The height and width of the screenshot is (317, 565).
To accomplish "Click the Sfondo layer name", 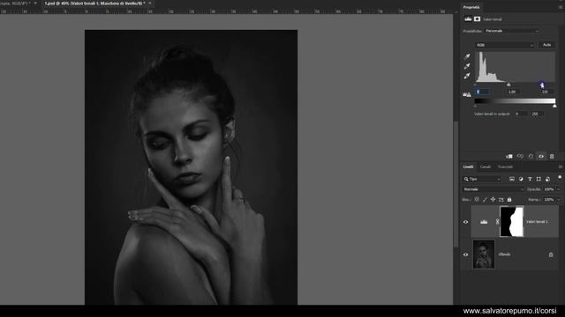I will (x=504, y=254).
